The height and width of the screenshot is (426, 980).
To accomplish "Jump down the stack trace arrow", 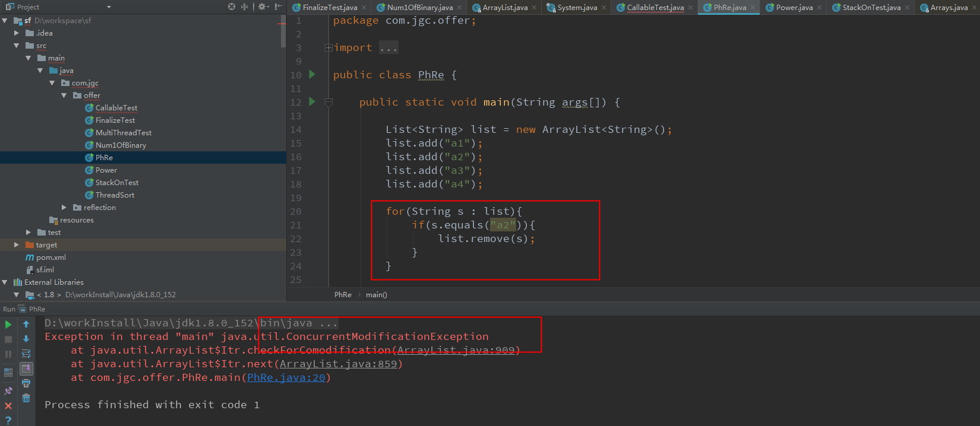I will (x=26, y=339).
